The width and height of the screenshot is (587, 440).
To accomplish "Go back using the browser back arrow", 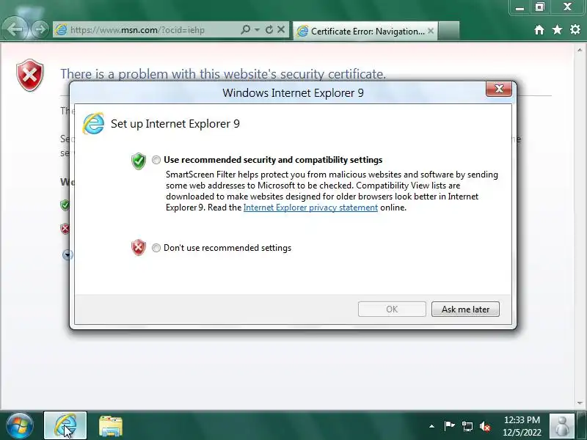I will pos(14,29).
